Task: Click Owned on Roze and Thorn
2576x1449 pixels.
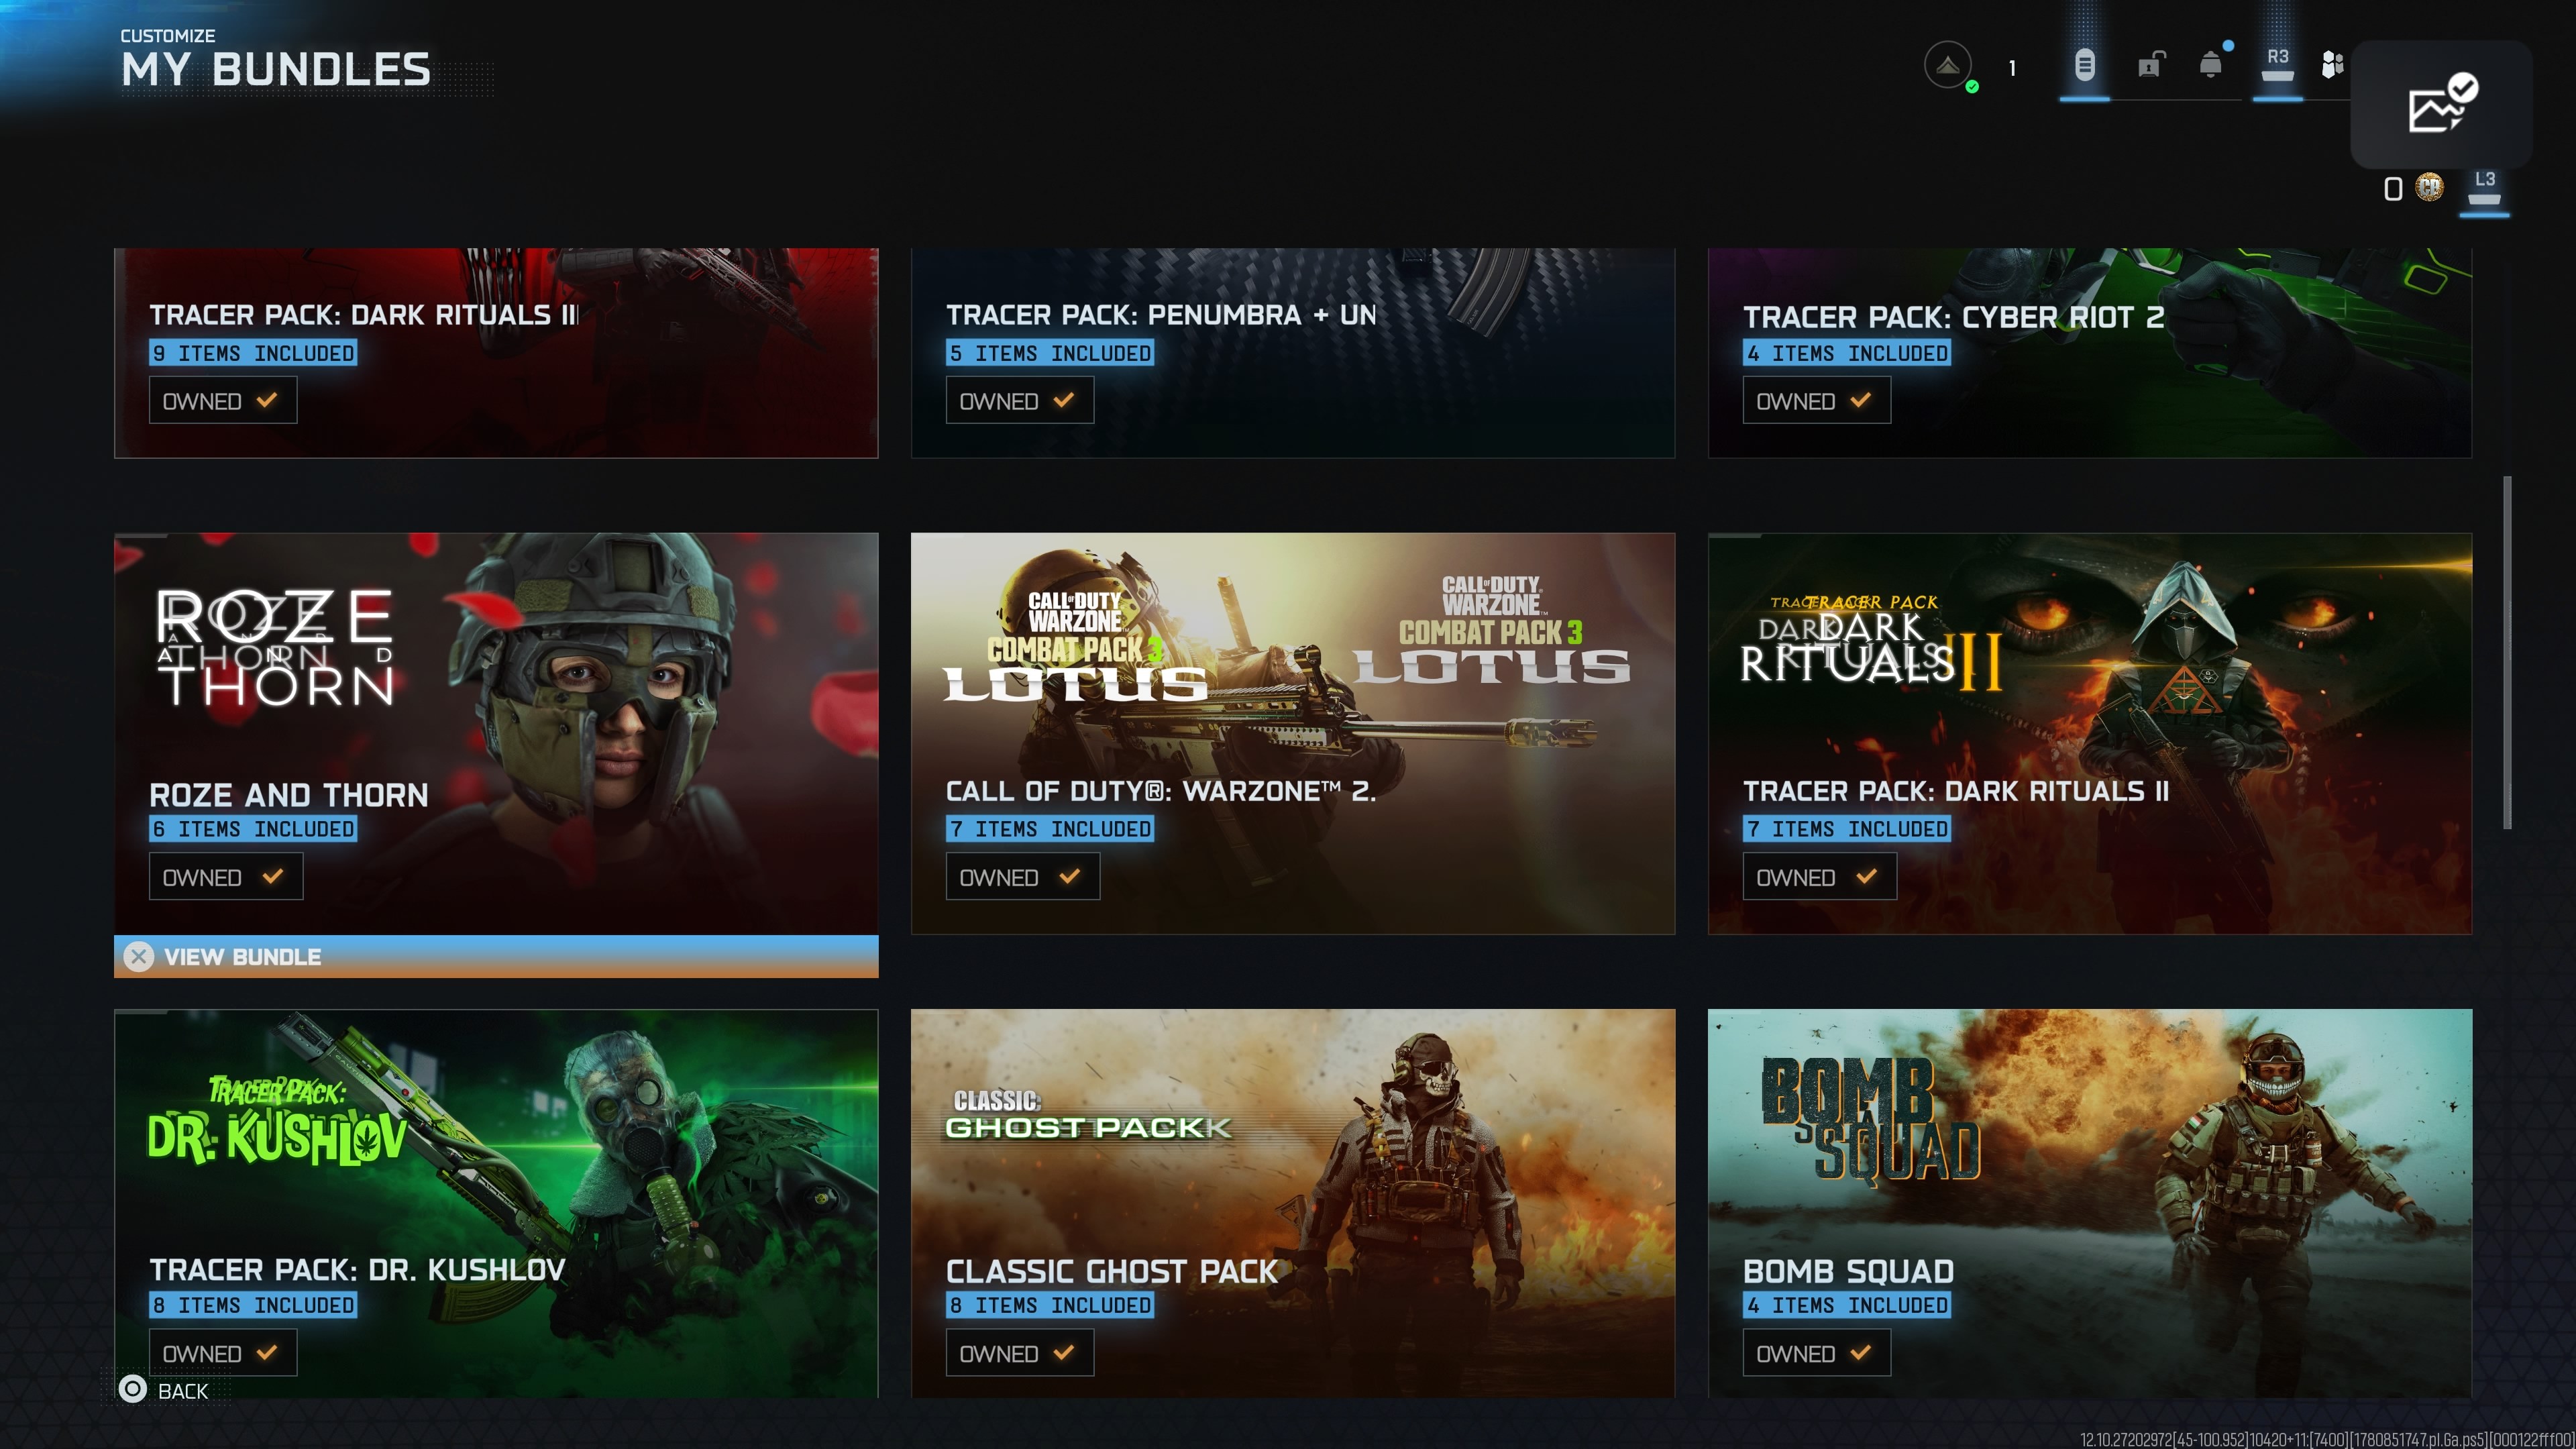Action: tap(226, 877)
